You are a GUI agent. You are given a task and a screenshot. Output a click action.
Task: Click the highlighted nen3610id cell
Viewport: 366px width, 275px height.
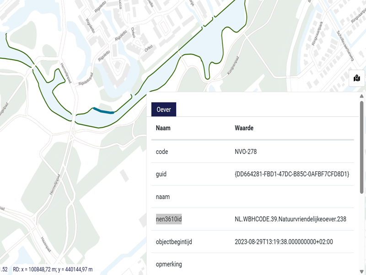169,219
